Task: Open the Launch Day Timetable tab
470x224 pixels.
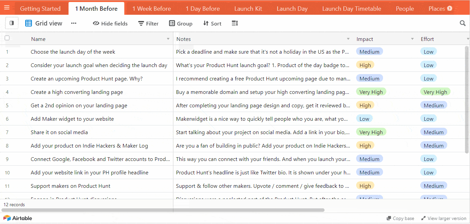Action: (x=352, y=9)
